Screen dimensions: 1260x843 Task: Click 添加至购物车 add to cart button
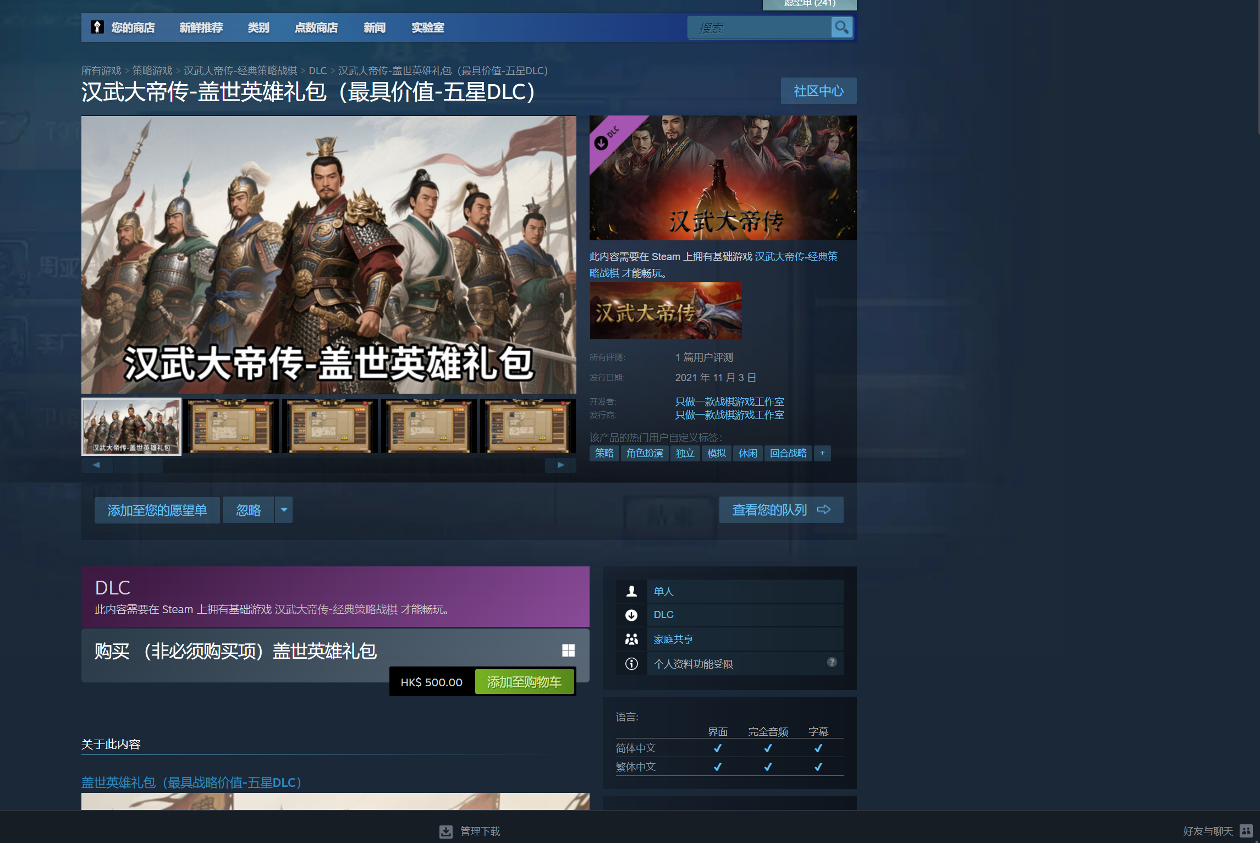tap(524, 682)
